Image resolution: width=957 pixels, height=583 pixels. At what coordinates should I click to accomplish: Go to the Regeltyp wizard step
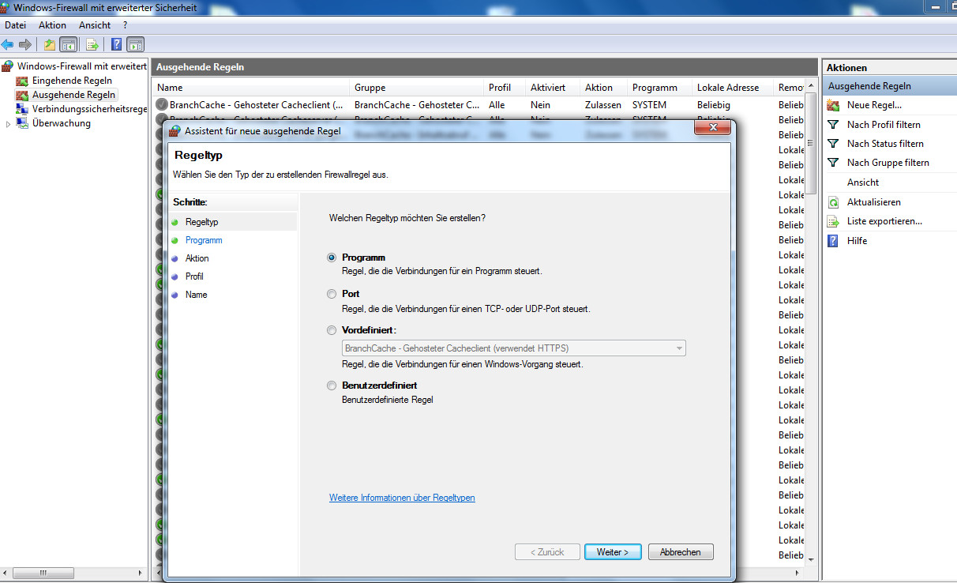coord(202,222)
